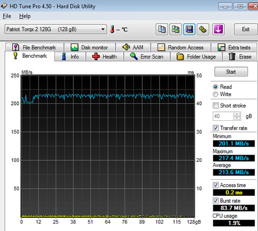Toggle the Access time checkbox
This screenshot has height=231, width=258.
(x=215, y=185)
